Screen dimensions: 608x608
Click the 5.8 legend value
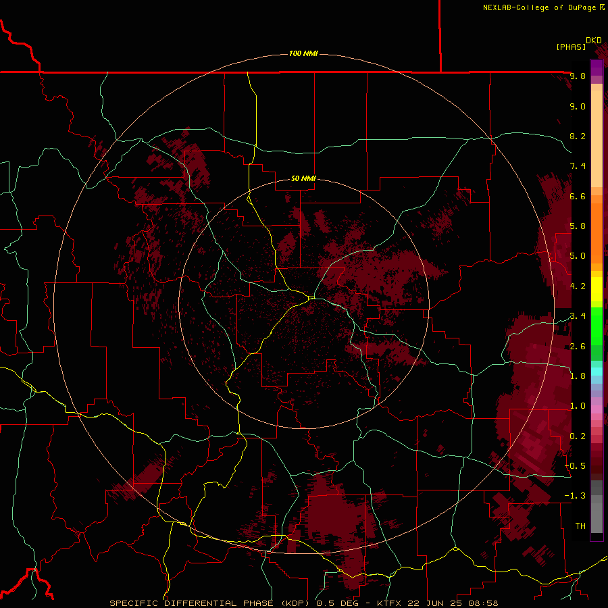coord(578,226)
